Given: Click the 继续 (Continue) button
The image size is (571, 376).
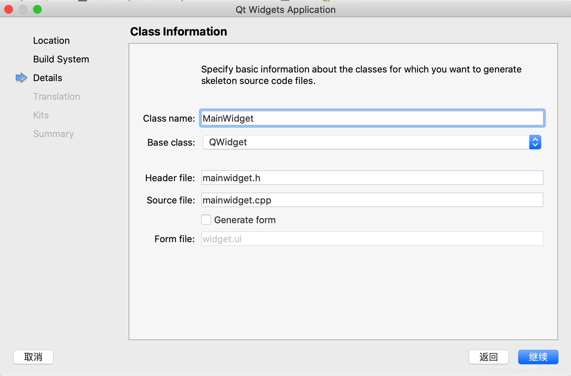Looking at the screenshot, I should [x=538, y=357].
